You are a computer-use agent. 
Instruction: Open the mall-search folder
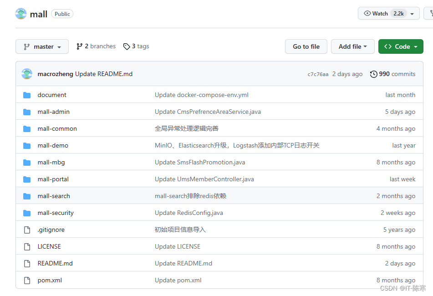tap(54, 196)
